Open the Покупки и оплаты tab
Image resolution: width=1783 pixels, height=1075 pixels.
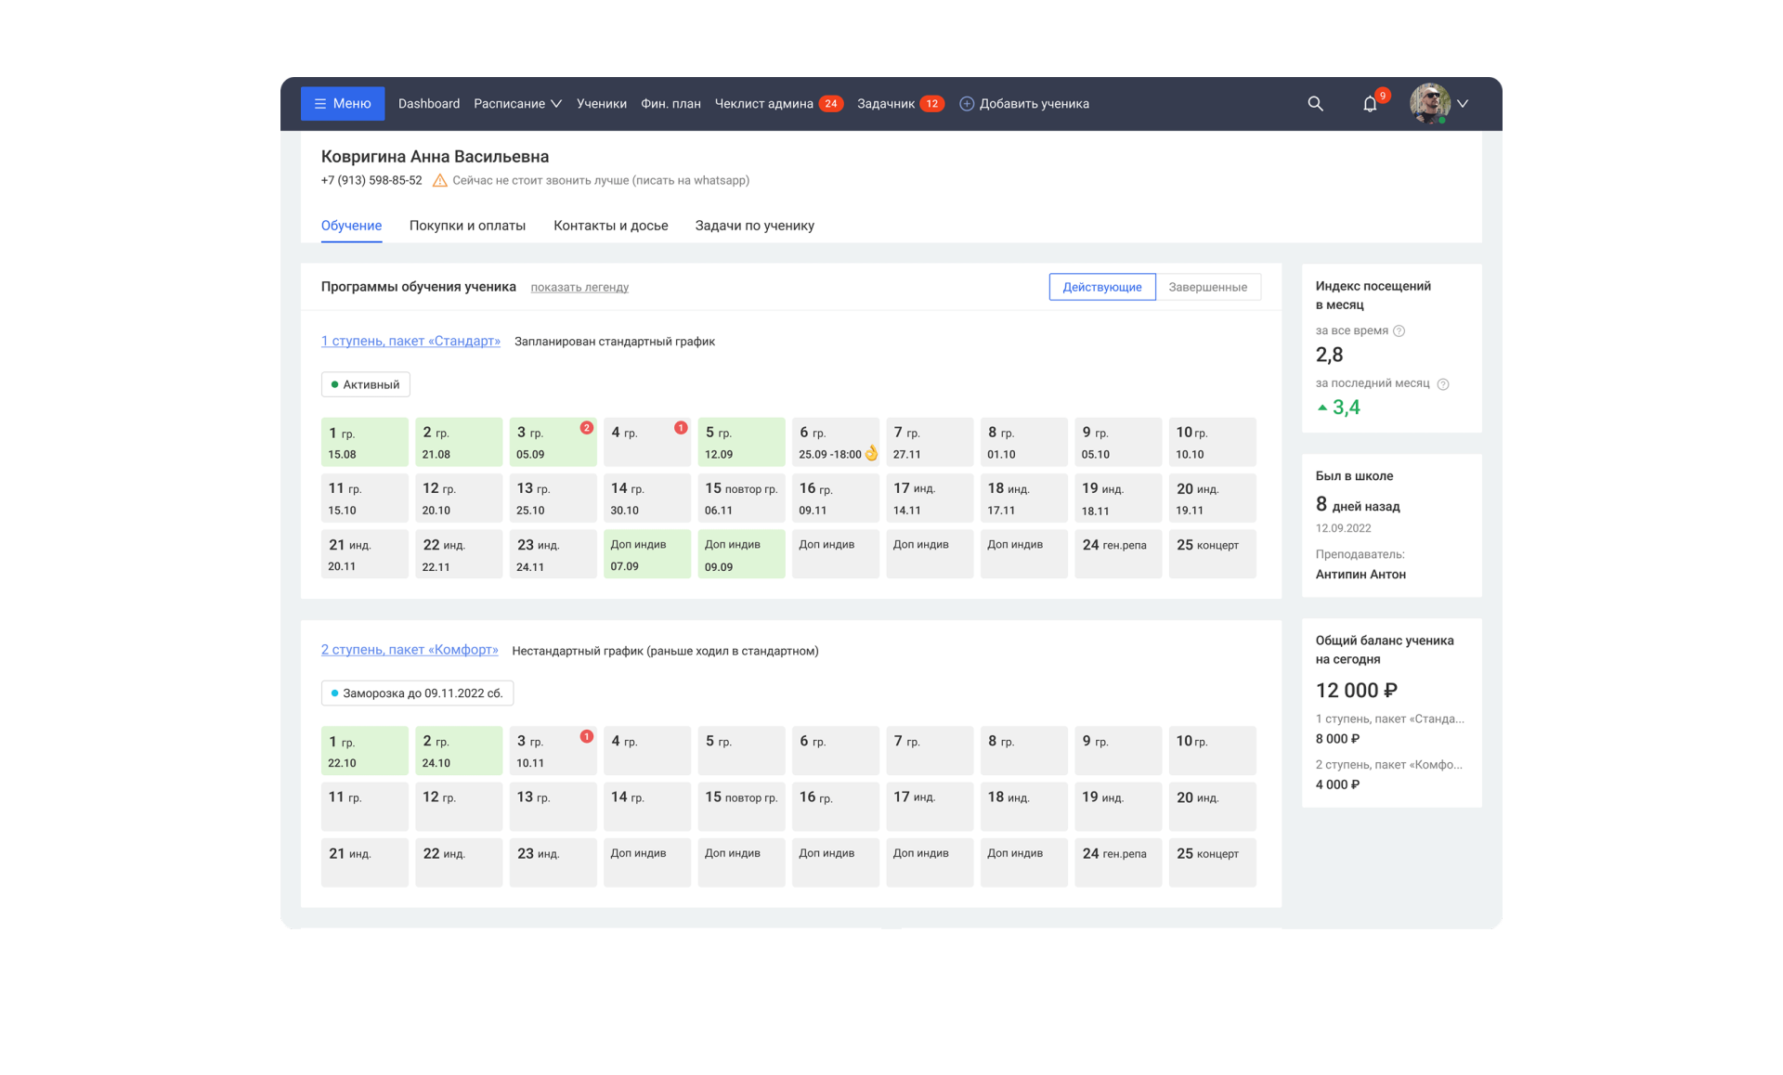(x=467, y=226)
